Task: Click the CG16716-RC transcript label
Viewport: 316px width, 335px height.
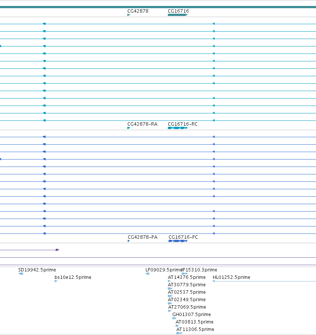Action: [x=183, y=124]
